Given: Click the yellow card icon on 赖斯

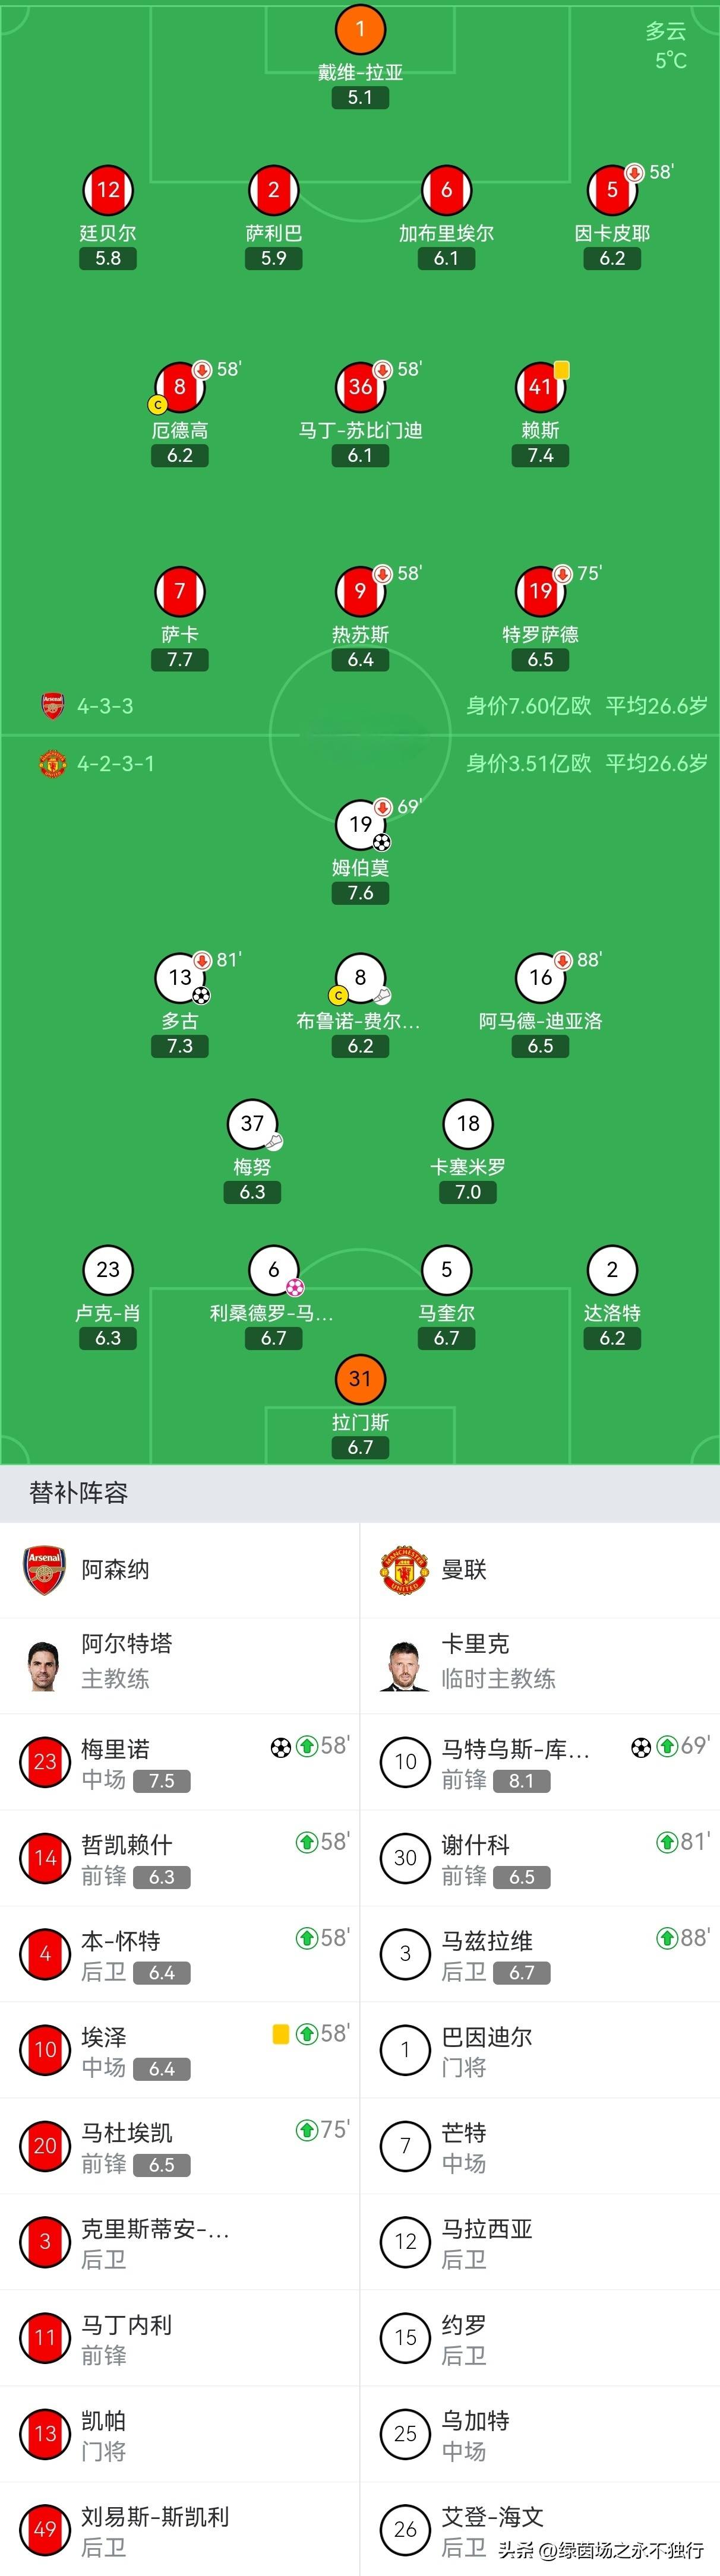Looking at the screenshot, I should [561, 369].
